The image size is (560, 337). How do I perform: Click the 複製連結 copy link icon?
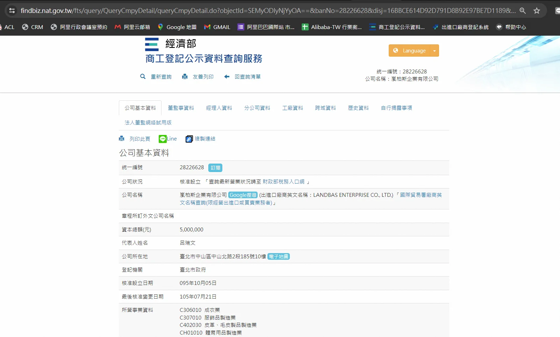pos(189,139)
